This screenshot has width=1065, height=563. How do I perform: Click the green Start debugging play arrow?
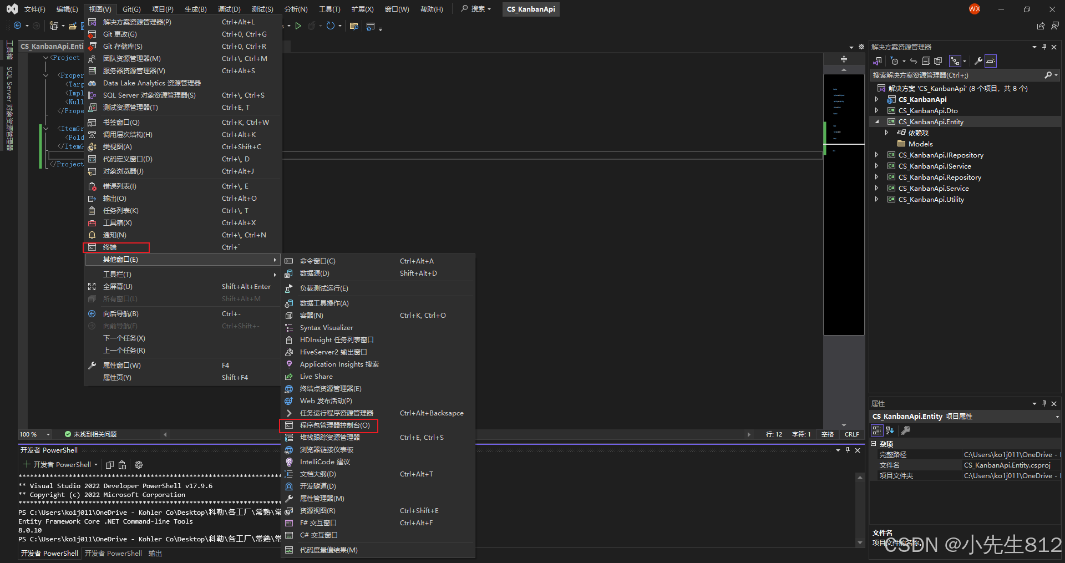point(298,26)
